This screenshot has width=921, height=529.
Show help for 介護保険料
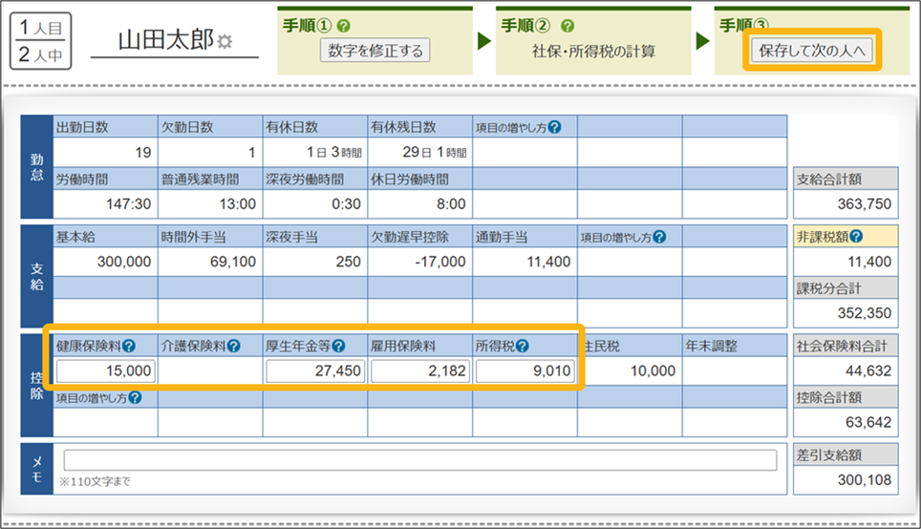tap(233, 347)
